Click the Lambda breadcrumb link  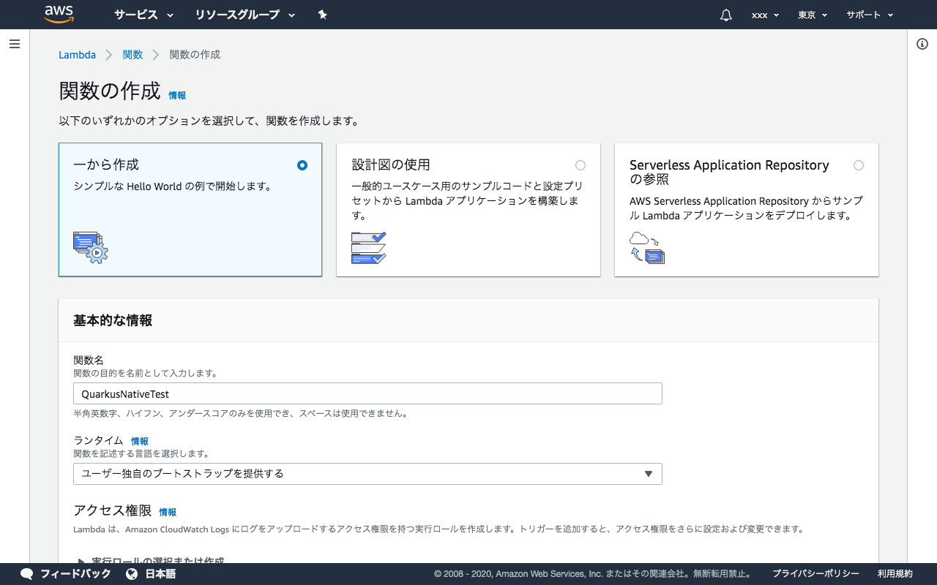click(x=77, y=54)
